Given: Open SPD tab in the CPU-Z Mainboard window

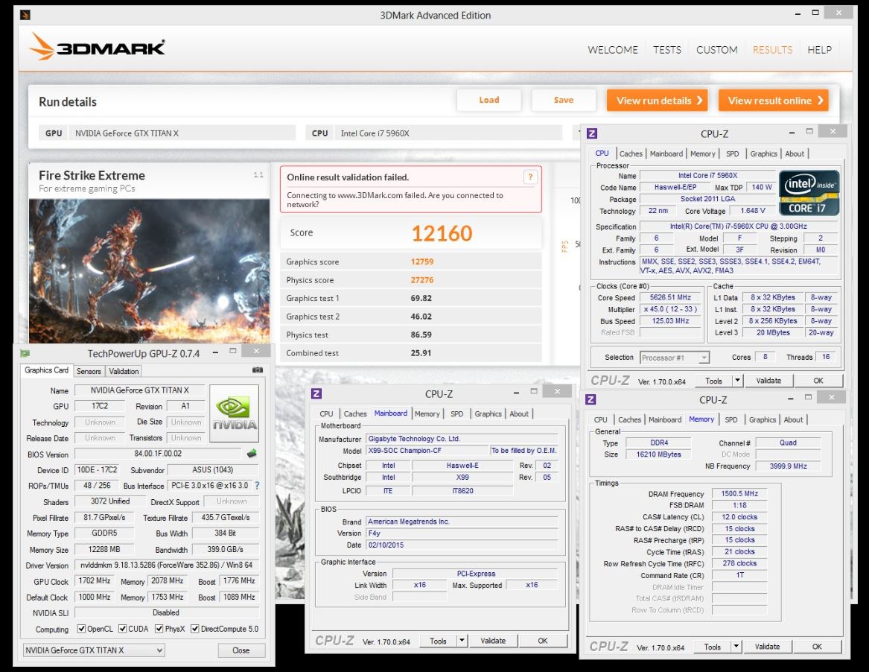Looking at the screenshot, I should [457, 413].
